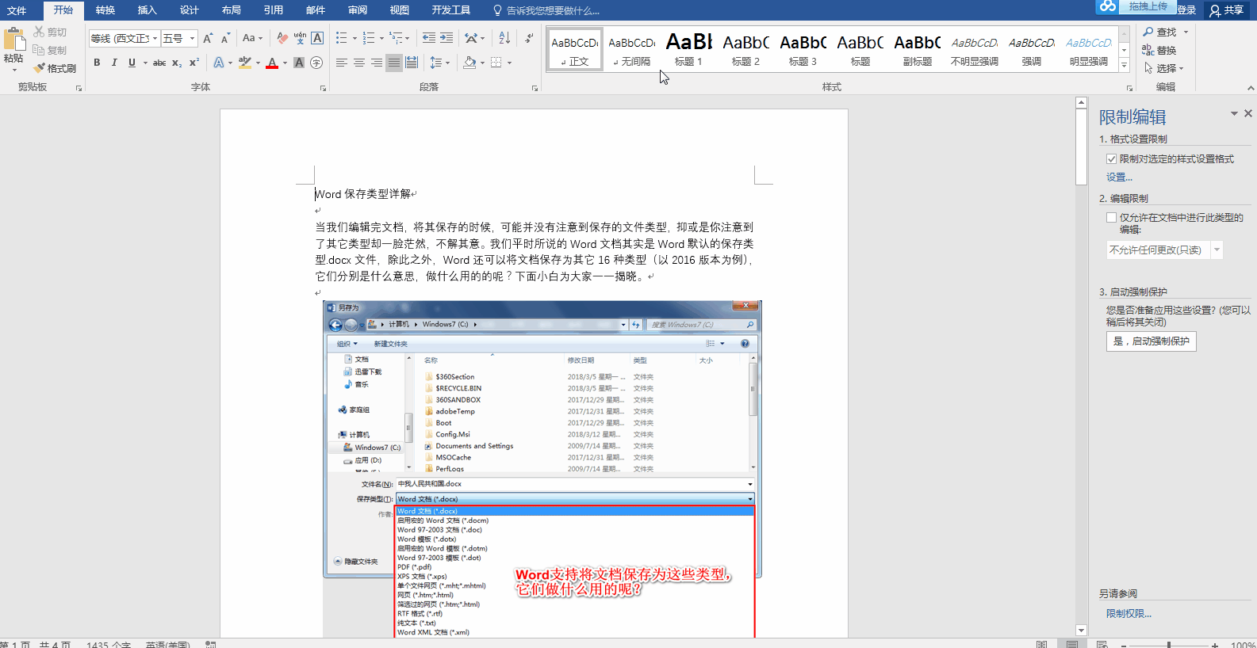Click the Format Painter (格式刷)
This screenshot has height=648, width=1257.
55,69
